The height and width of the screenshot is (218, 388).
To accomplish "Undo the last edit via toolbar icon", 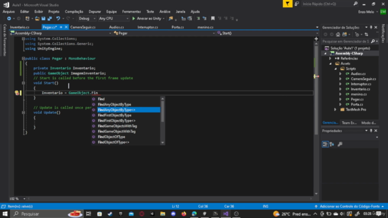I will point(58,19).
